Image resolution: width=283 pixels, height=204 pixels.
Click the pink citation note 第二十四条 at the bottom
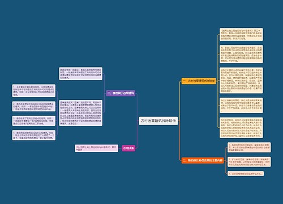pos(97,148)
